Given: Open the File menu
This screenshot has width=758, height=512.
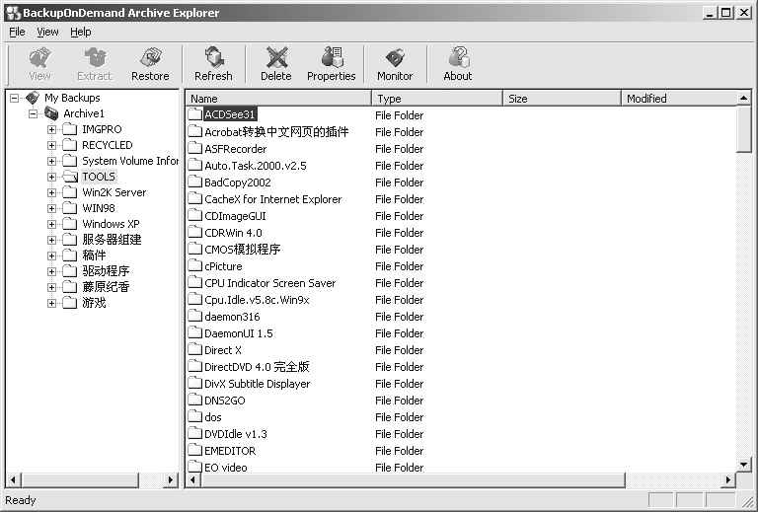Looking at the screenshot, I should click(17, 32).
